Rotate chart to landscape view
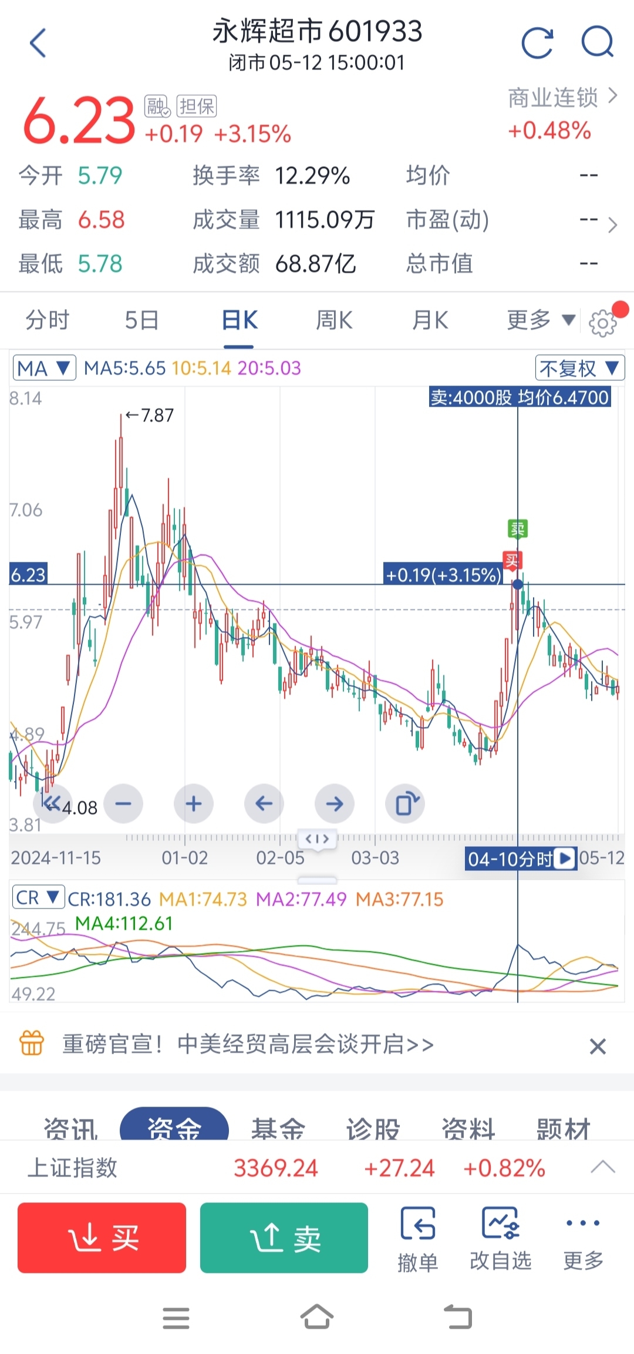The height and width of the screenshot is (1354, 634). pos(405,803)
